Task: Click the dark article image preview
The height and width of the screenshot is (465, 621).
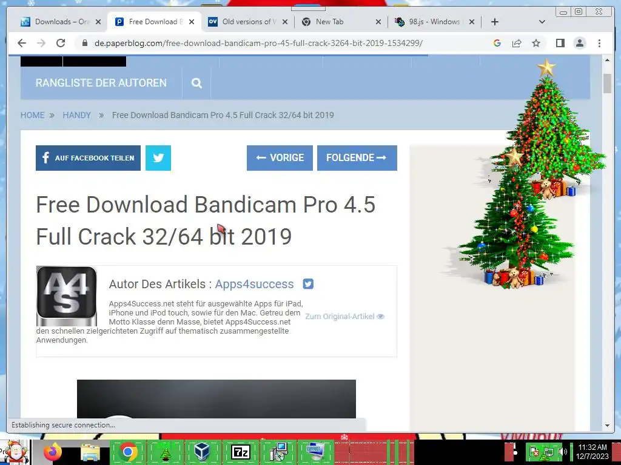Action: click(x=217, y=398)
